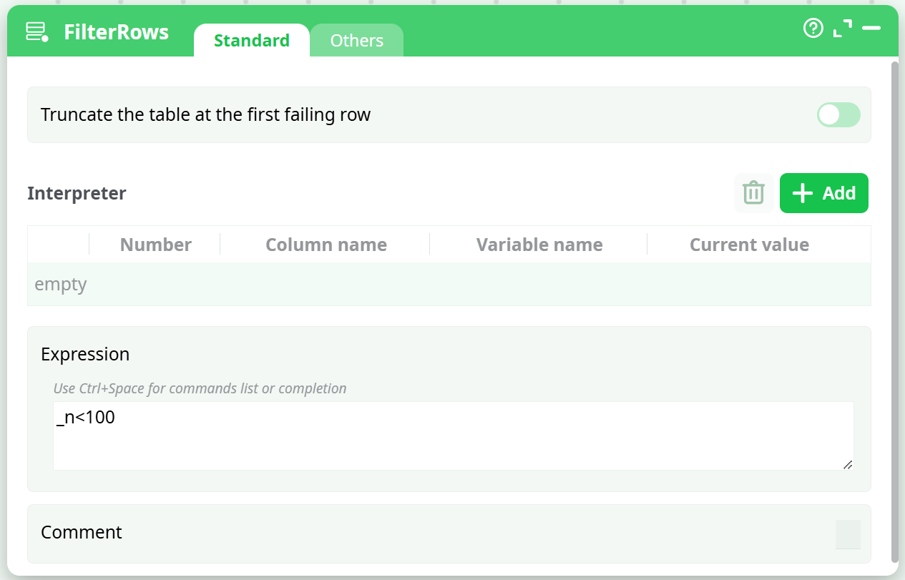Click the FilterRows table icon
905x580 pixels.
[36, 32]
